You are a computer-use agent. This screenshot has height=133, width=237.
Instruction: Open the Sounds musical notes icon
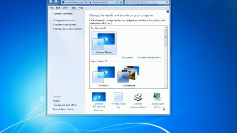(138, 97)
